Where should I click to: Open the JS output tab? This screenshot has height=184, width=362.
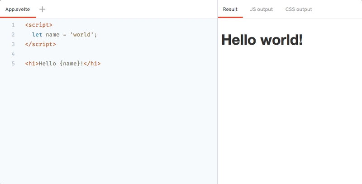[261, 9]
